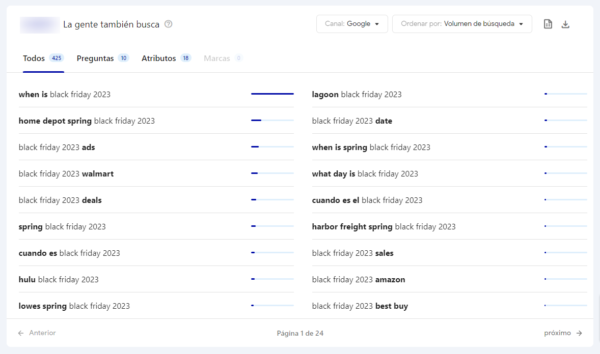Click the left arrow beside Anterior
Screen dimensions: 600x354
[x=21, y=333]
